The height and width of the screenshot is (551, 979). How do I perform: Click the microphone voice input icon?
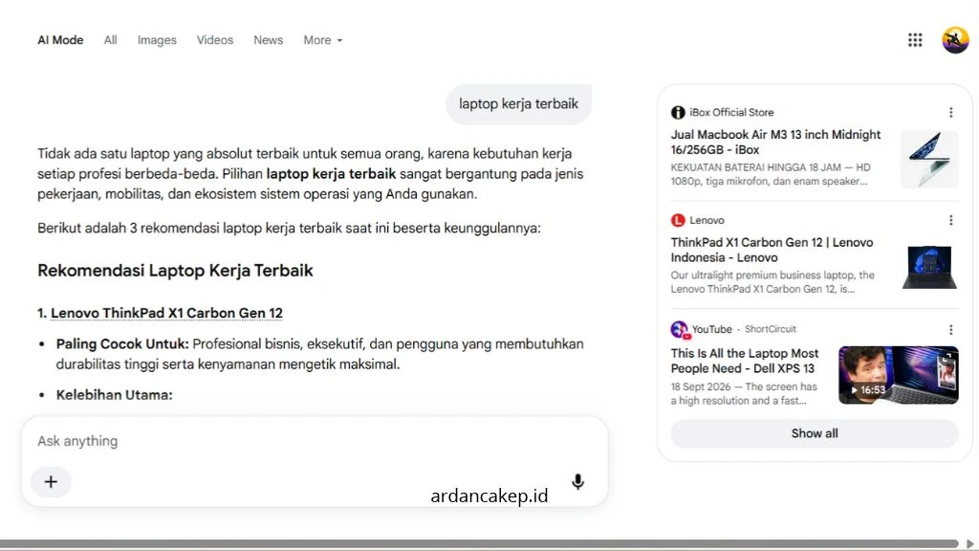[577, 482]
